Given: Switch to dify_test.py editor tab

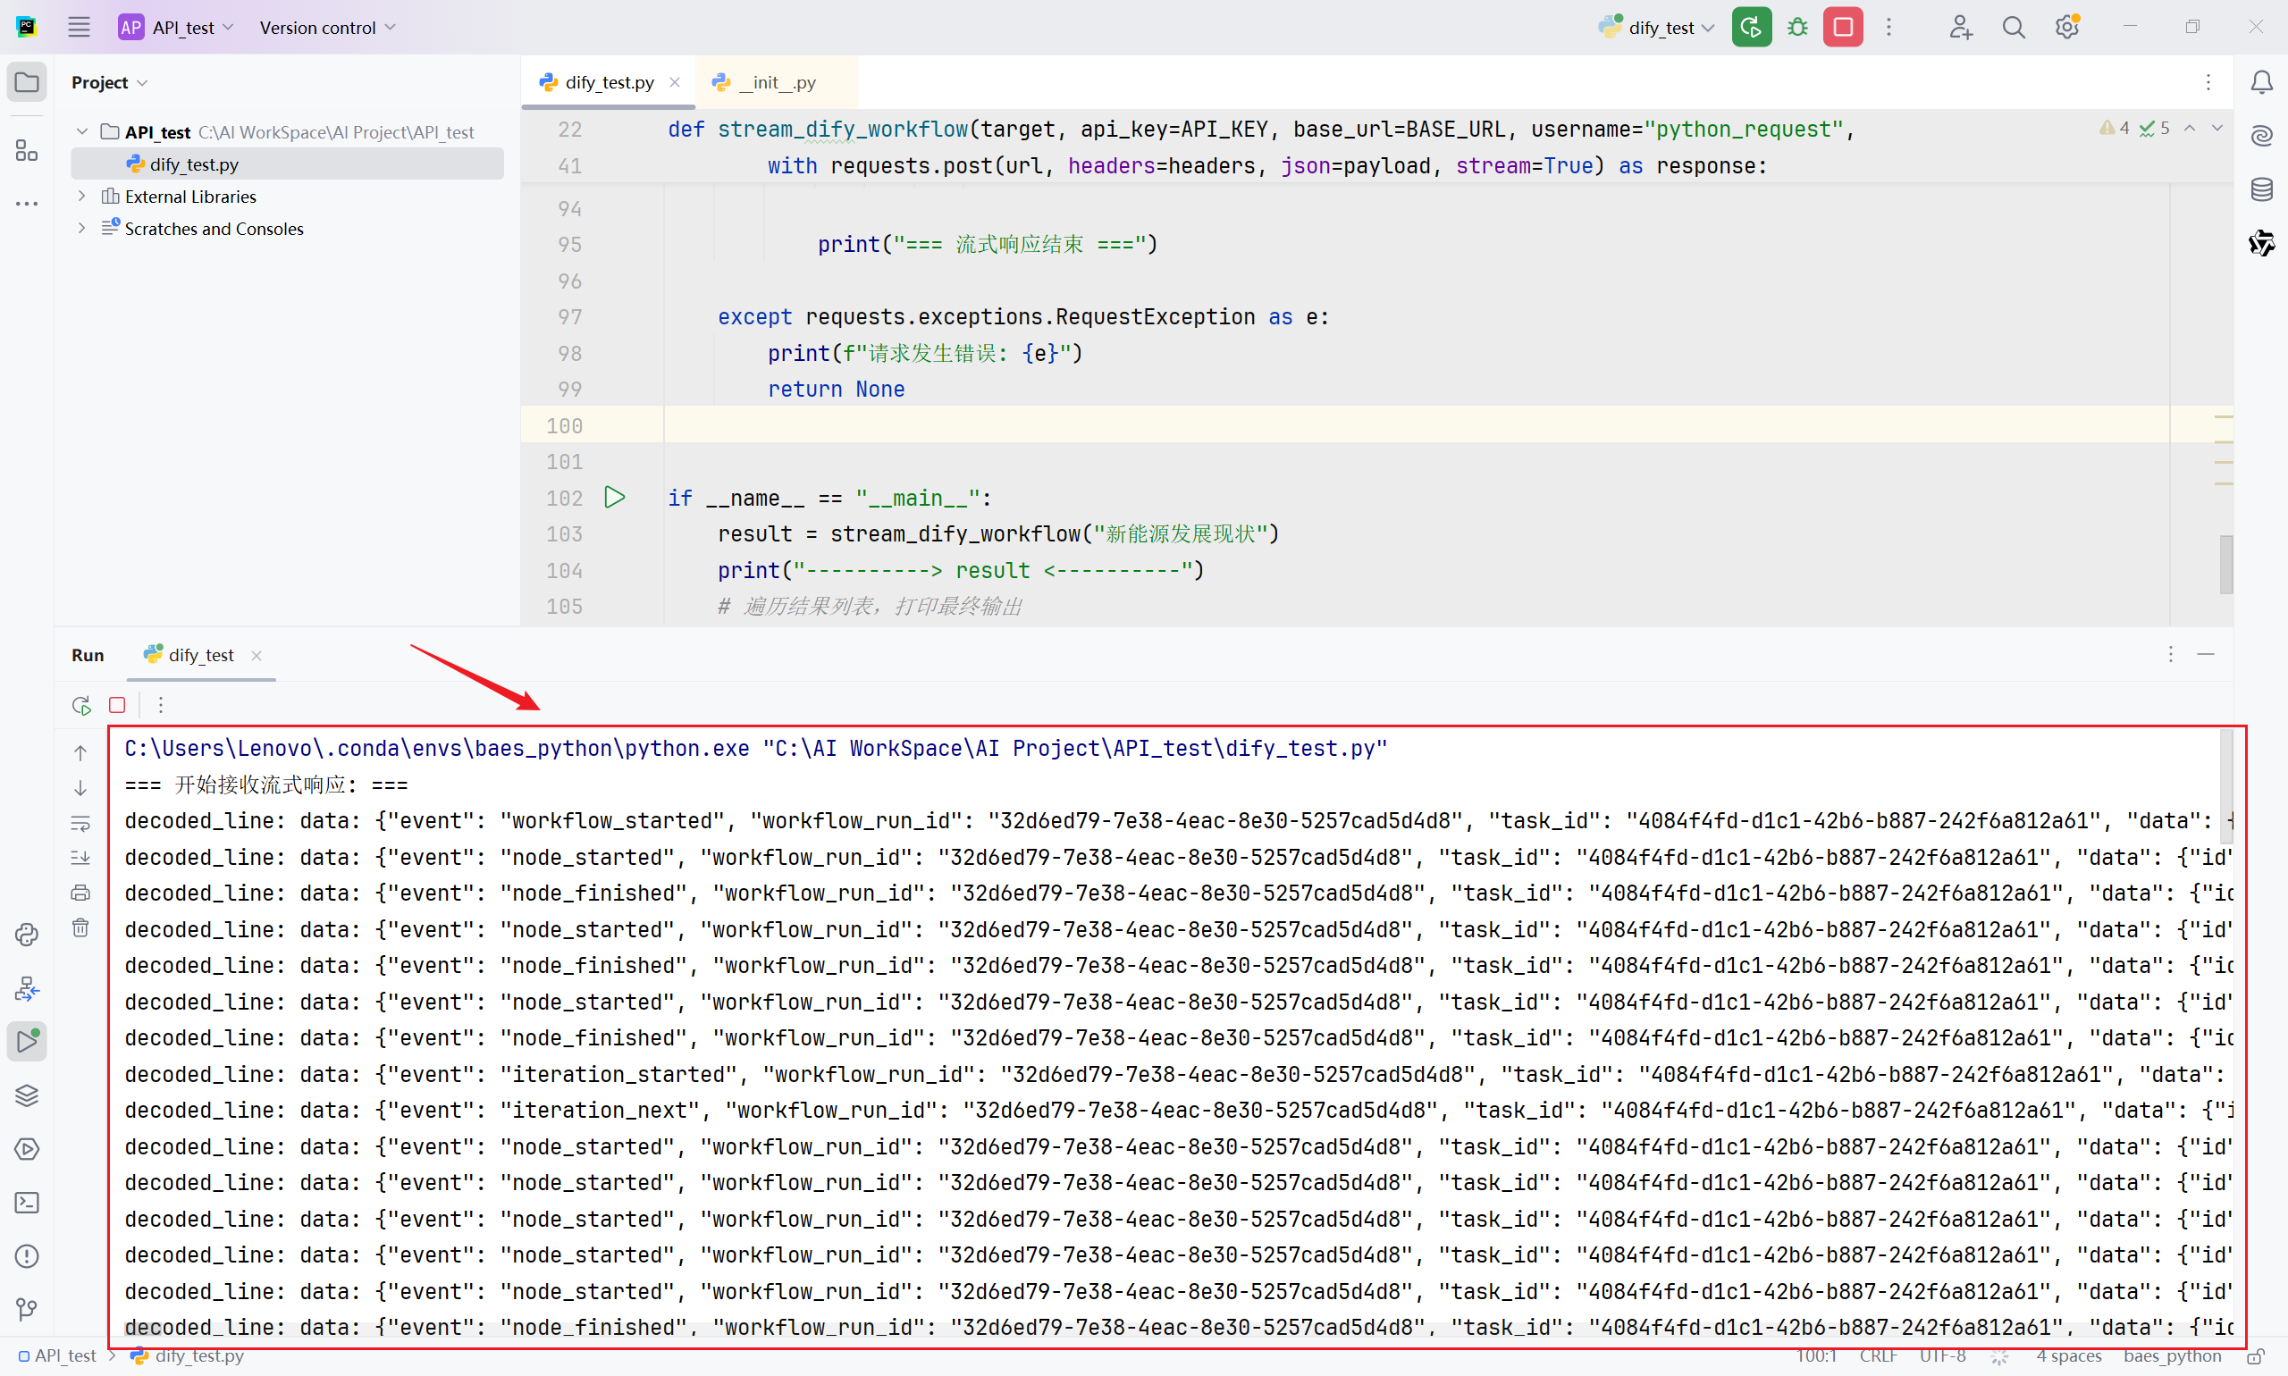Looking at the screenshot, I should (x=610, y=82).
